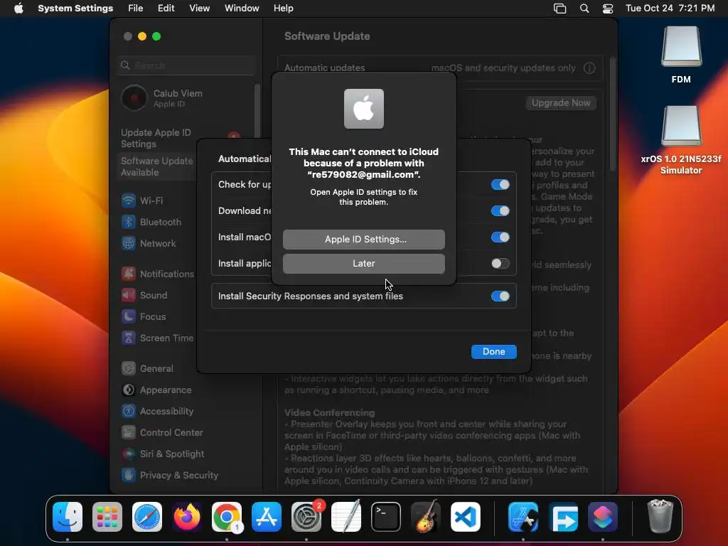Click the Upgrade Now button
The width and height of the screenshot is (728, 546).
tap(561, 103)
